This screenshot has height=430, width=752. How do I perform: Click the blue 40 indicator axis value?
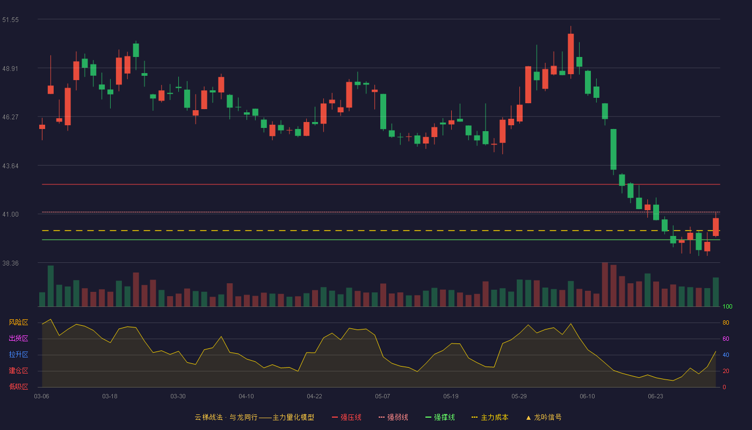(726, 355)
